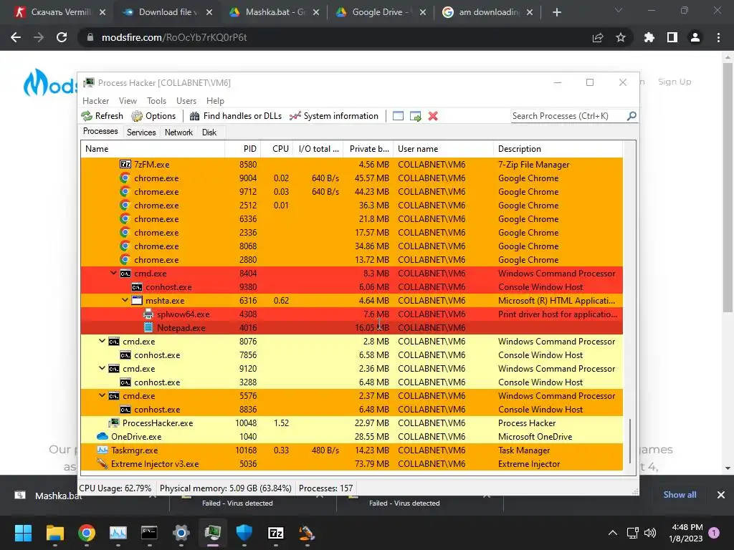734x550 pixels.
Task: Open the Tools menu
Action: coord(156,101)
